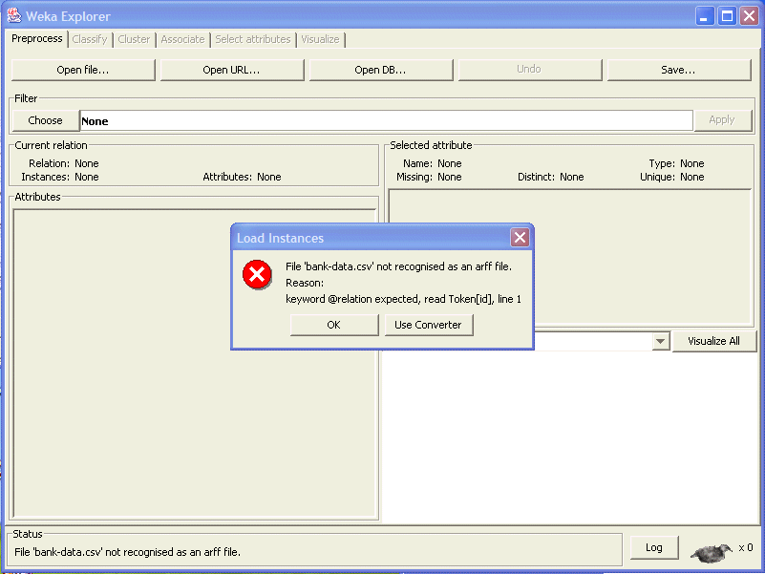Viewport: 765px width, 574px height.
Task: Open the Select attributes tab
Action: (x=252, y=39)
